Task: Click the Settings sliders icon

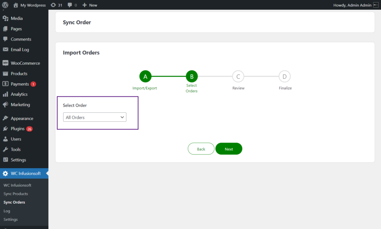Action: click(x=5, y=160)
